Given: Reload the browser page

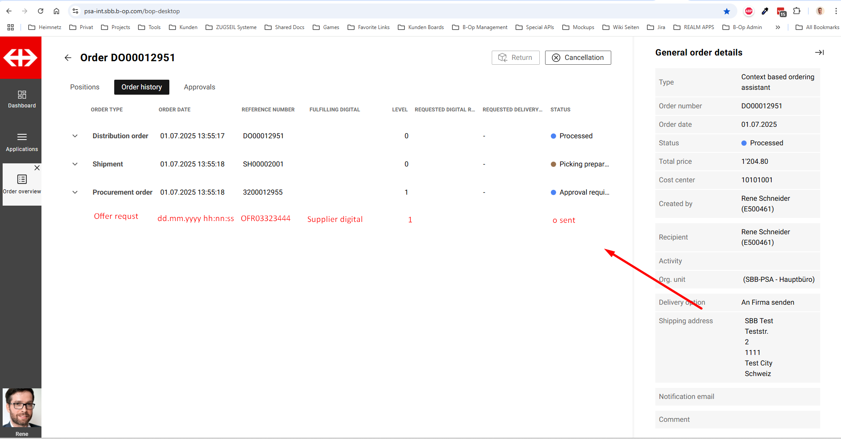Looking at the screenshot, I should [x=41, y=11].
